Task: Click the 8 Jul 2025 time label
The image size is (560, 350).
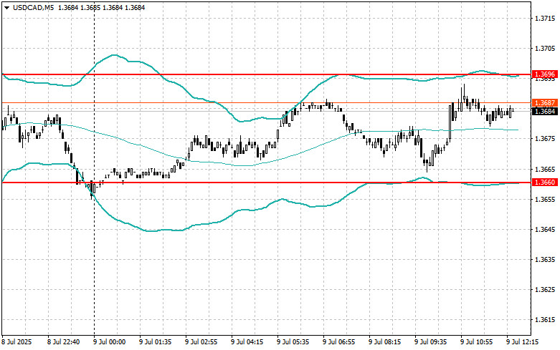Action: [16, 342]
